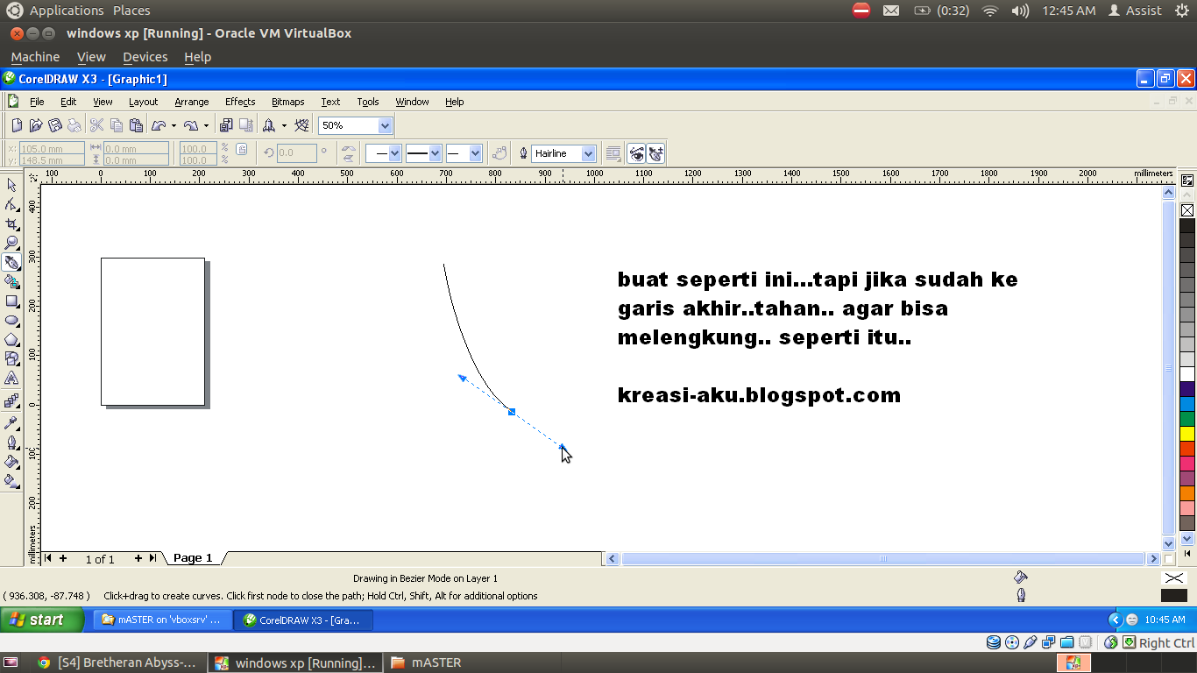This screenshot has height=673, width=1197.
Task: Select the Interactive Fill tool
Action: click(11, 480)
